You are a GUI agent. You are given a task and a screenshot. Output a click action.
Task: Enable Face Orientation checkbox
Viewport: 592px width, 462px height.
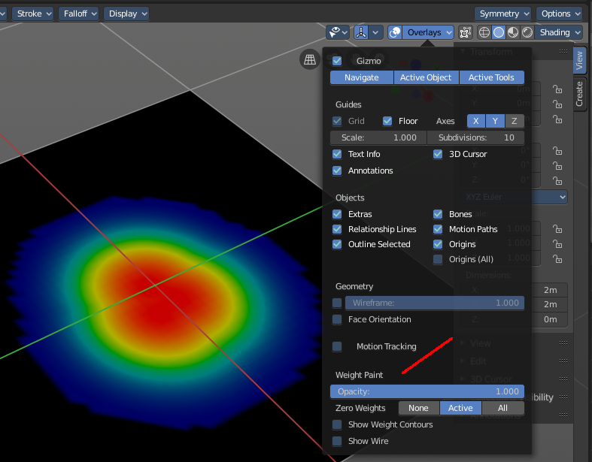(x=337, y=319)
